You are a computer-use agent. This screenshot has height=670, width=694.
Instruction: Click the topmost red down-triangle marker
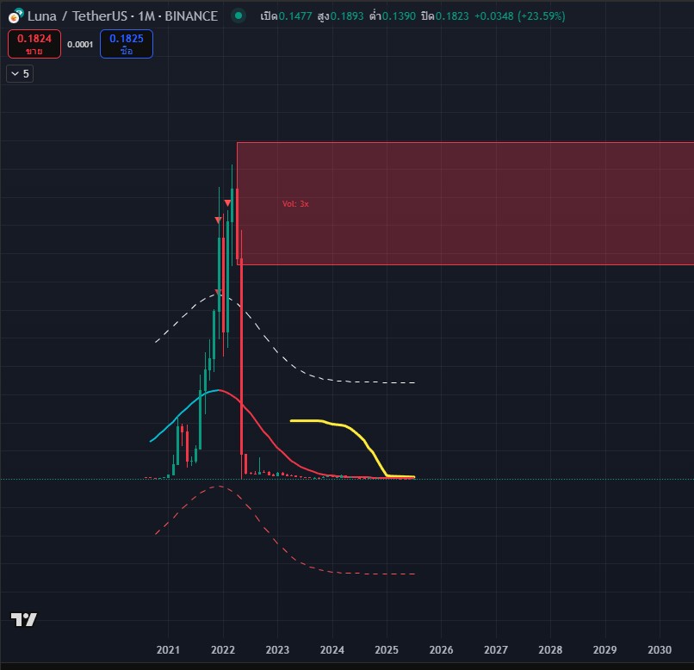[x=227, y=203]
